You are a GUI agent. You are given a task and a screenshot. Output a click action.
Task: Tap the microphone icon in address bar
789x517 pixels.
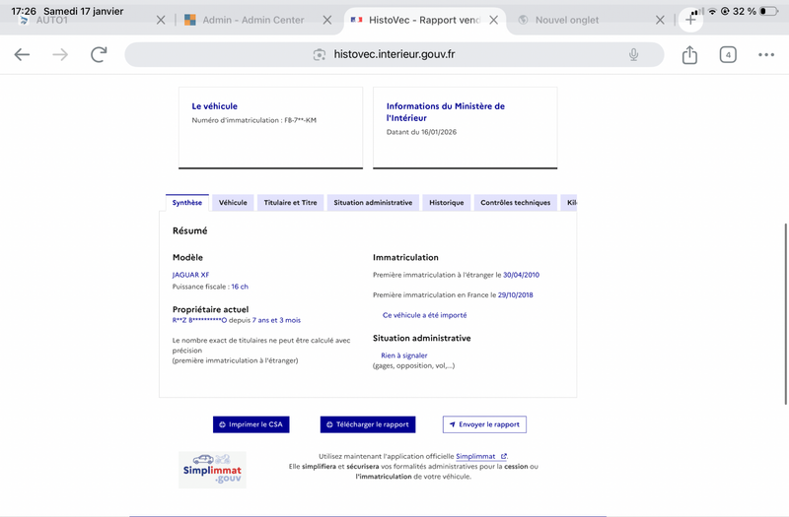tap(633, 54)
